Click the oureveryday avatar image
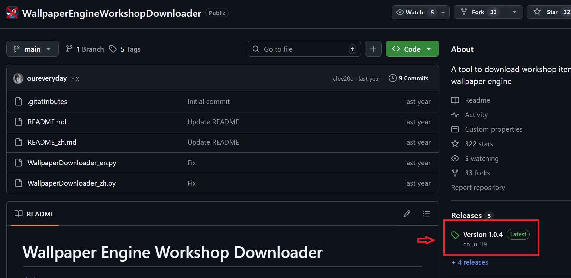571x278 pixels. point(18,78)
